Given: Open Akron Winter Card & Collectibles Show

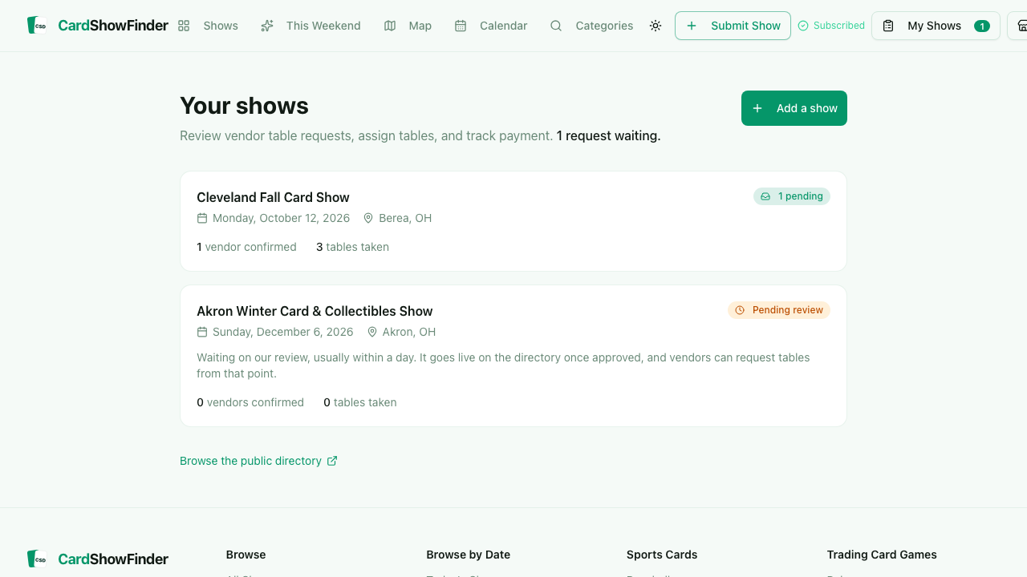Looking at the screenshot, I should coord(513,356).
